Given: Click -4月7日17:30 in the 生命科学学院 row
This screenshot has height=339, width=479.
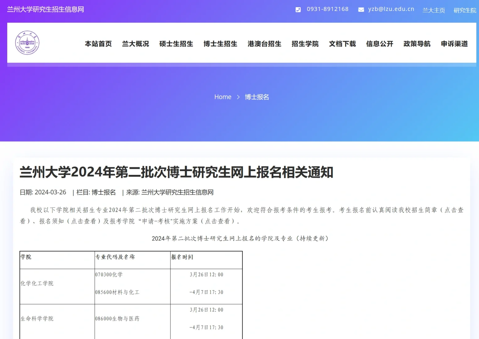Looking at the screenshot, I should [x=206, y=327].
